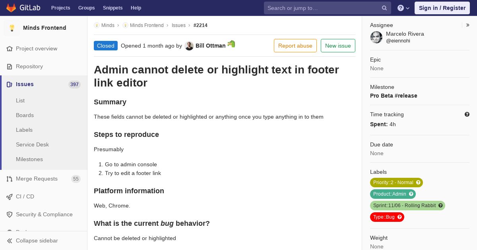Open Security & Compliance in sidebar
This screenshot has height=250, width=477.
click(x=44, y=214)
